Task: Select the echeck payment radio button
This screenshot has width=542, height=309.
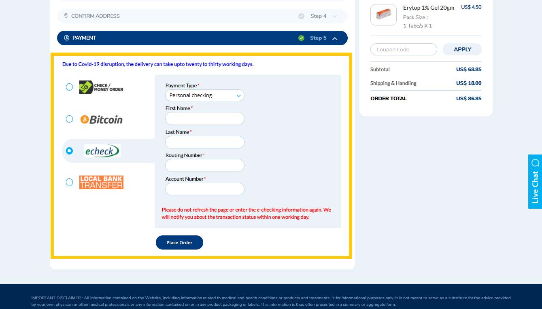Action: [x=69, y=150]
